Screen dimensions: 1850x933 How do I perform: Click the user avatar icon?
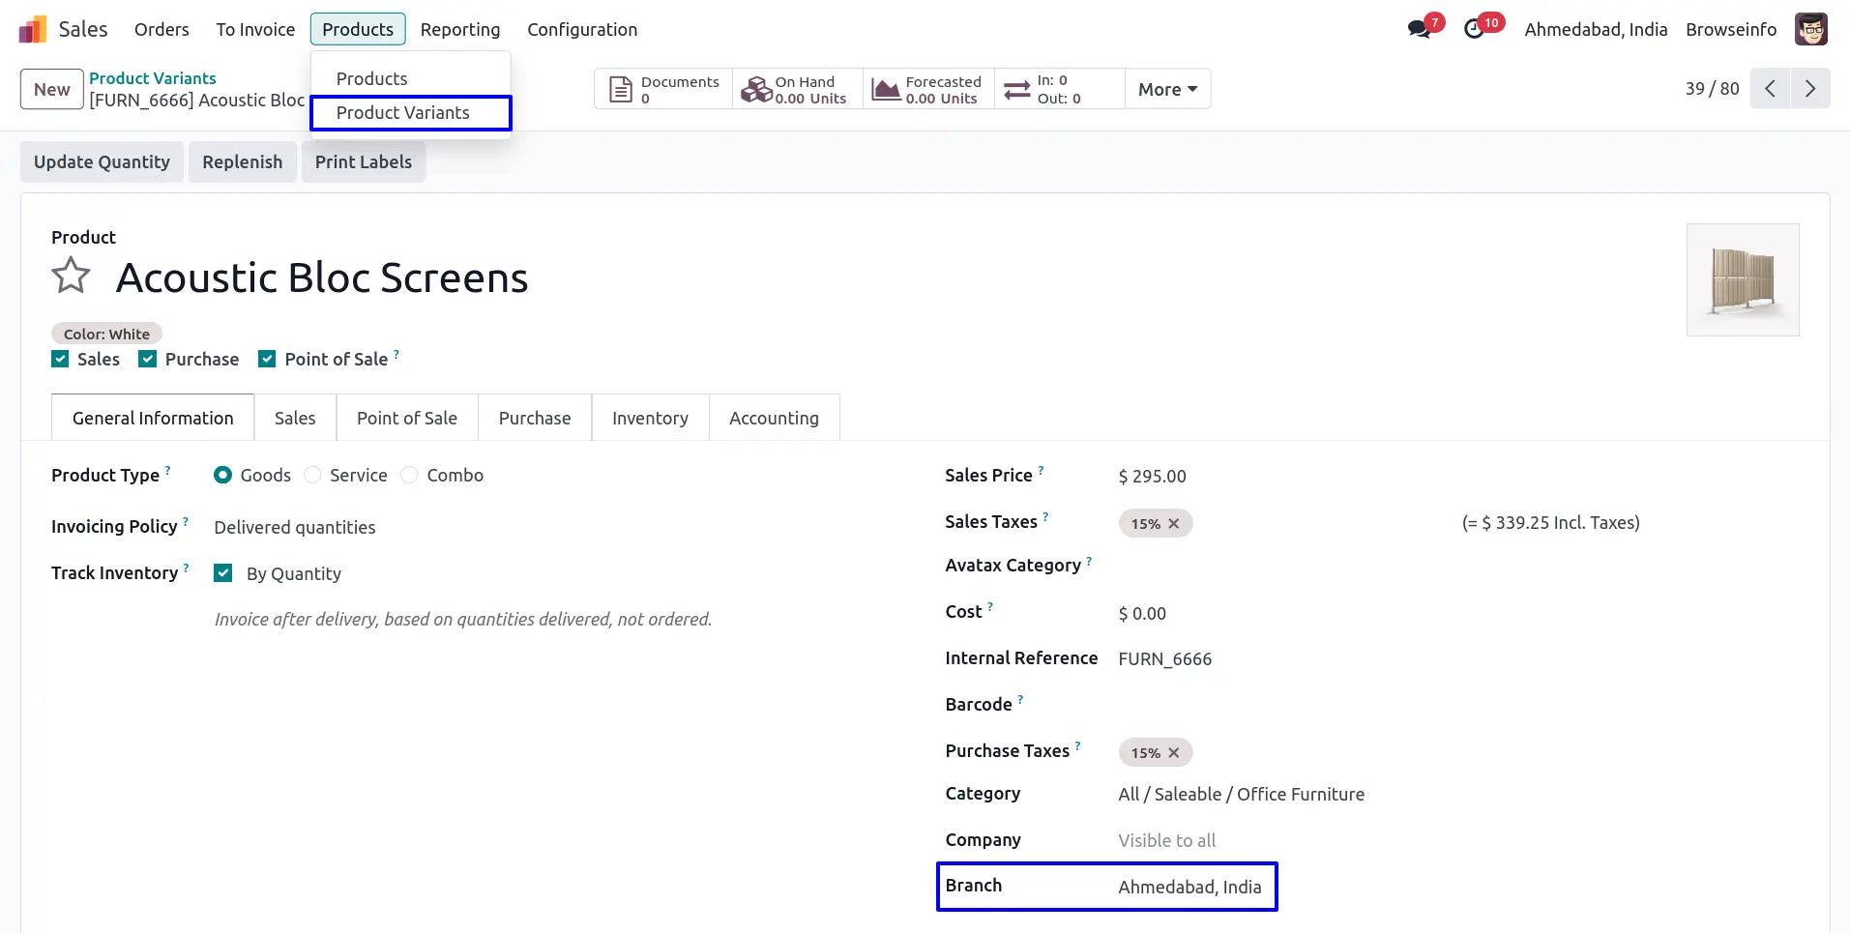pos(1810,30)
